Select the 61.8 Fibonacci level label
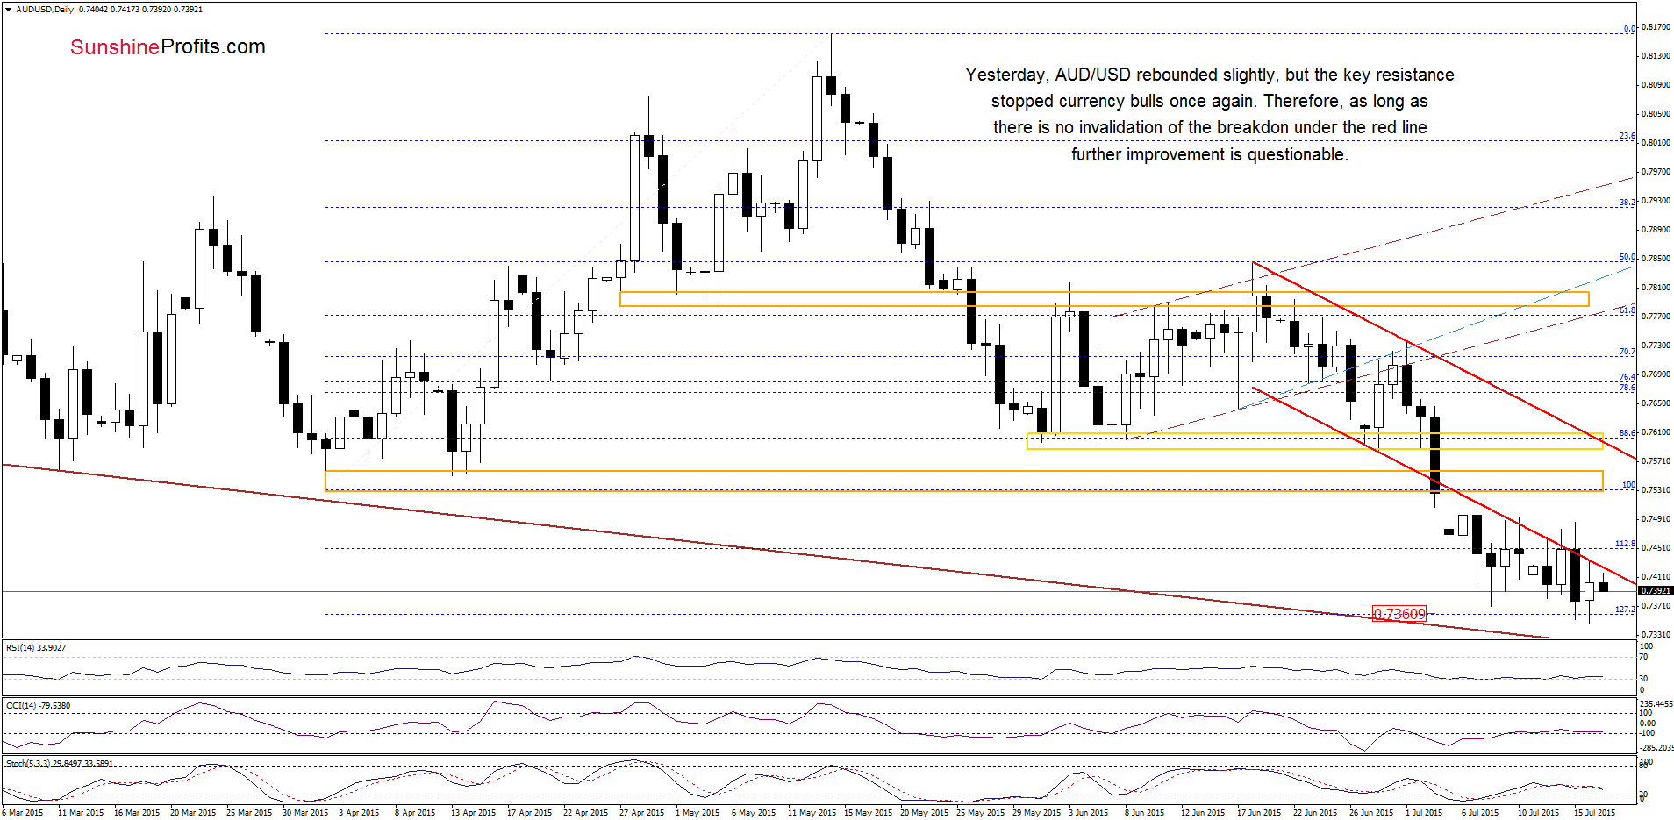Image resolution: width=1674 pixels, height=820 pixels. click(1627, 310)
